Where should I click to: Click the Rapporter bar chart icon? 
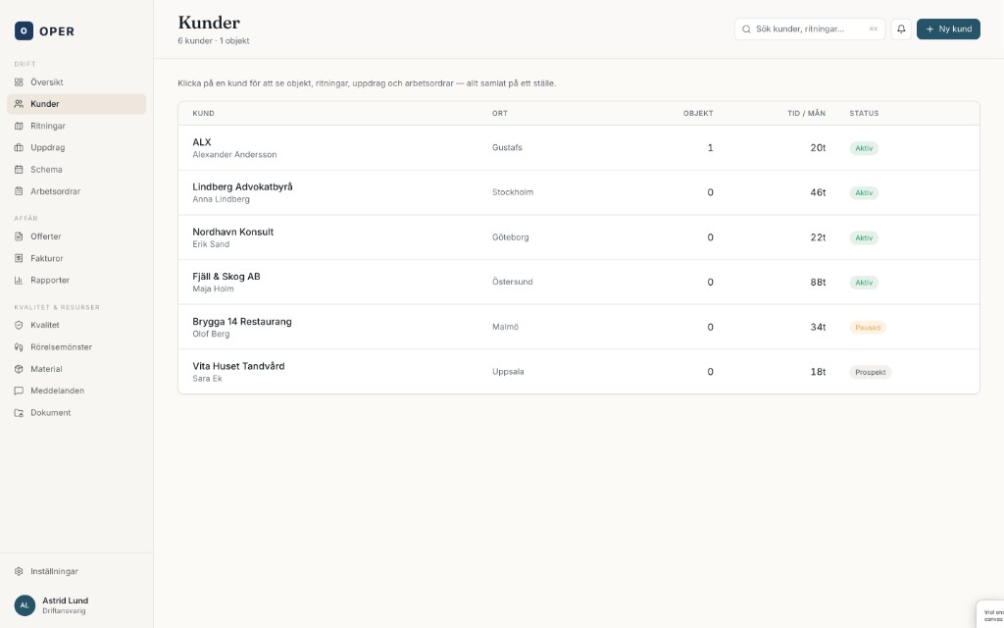click(x=19, y=280)
